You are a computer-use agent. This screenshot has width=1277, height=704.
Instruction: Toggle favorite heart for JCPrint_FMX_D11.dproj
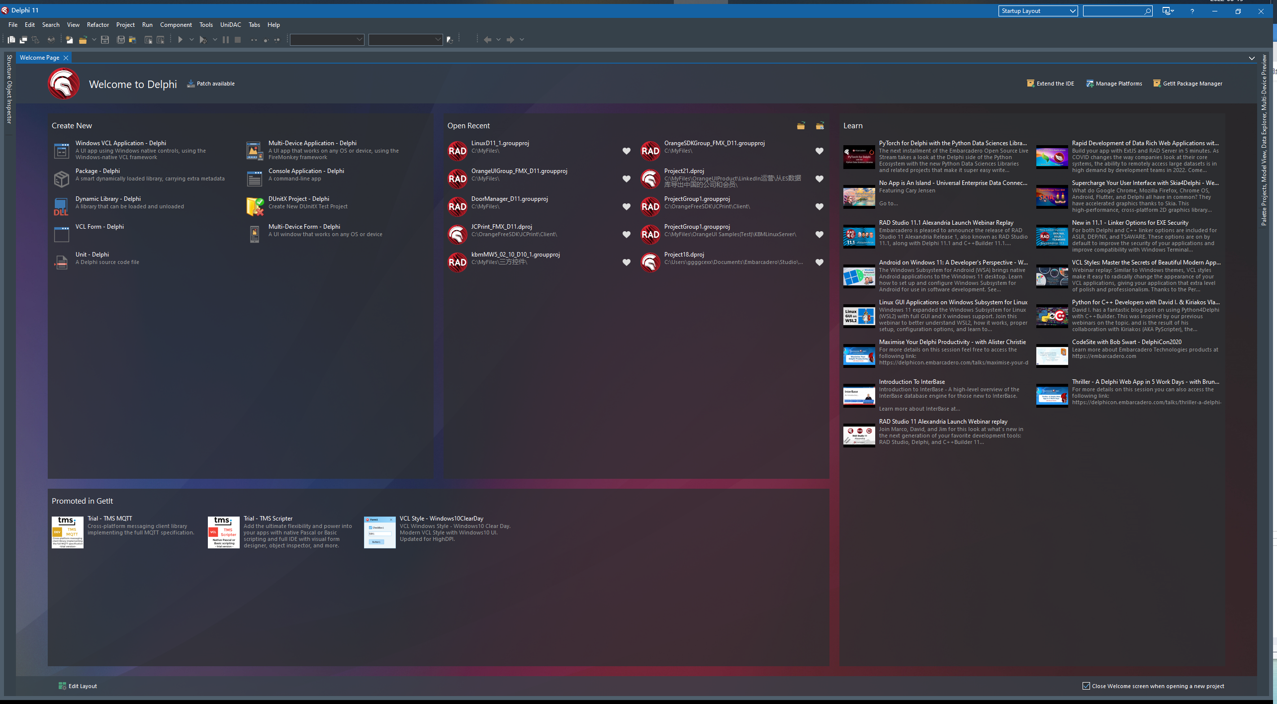point(627,235)
